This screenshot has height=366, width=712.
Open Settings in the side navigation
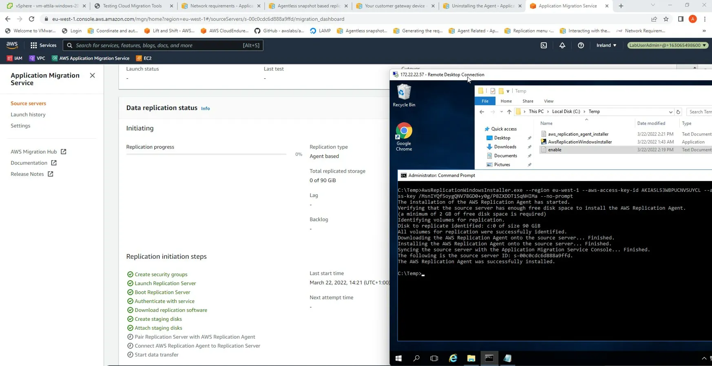[20, 126]
